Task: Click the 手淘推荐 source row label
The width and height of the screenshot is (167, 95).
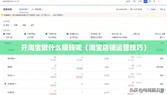Action: pyautogui.click(x=11, y=84)
